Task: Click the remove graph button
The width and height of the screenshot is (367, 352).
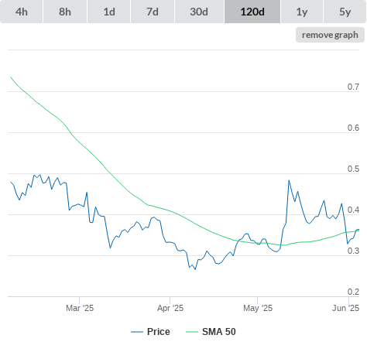Action: pyautogui.click(x=330, y=35)
